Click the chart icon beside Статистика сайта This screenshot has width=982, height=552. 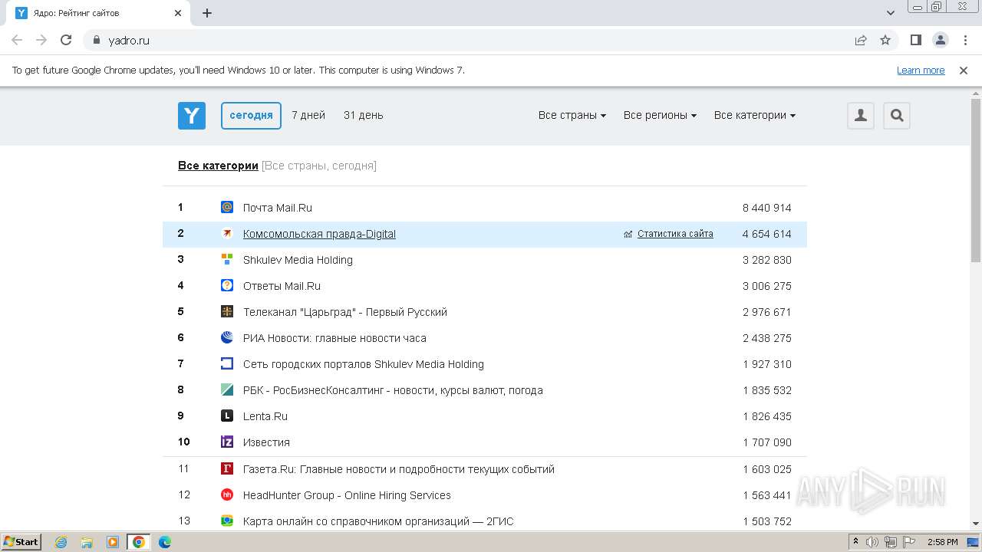pos(628,235)
